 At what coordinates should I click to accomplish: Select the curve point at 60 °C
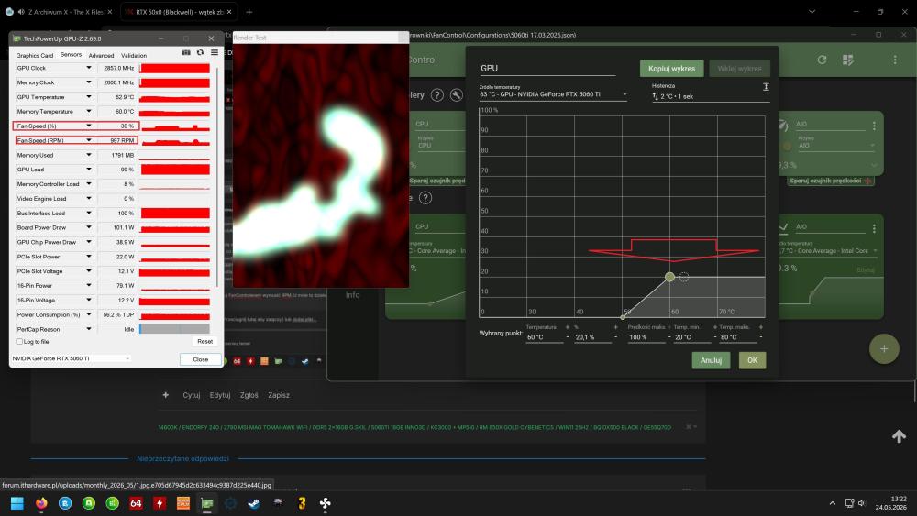coord(669,277)
